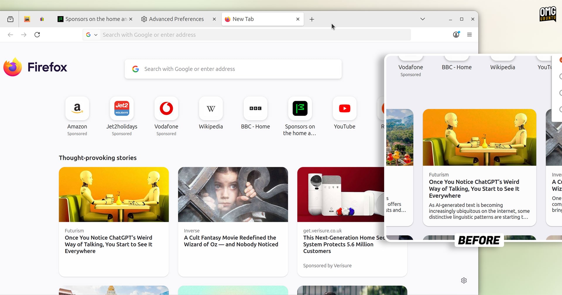
Task: Reload the page with the refresh icon
Action: pos(37,35)
